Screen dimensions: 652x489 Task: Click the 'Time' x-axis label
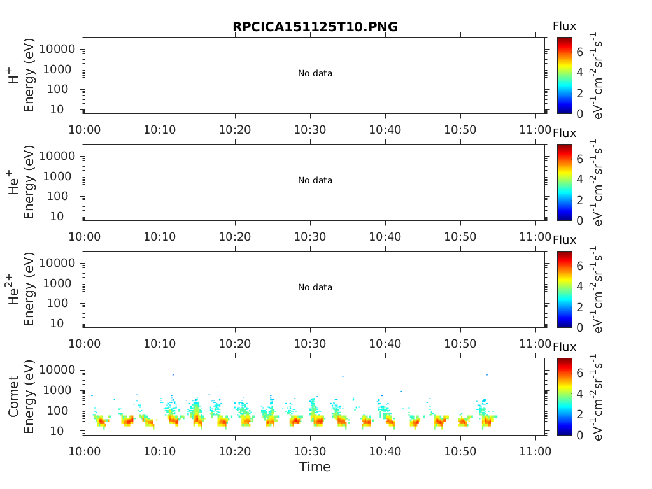tap(315, 467)
